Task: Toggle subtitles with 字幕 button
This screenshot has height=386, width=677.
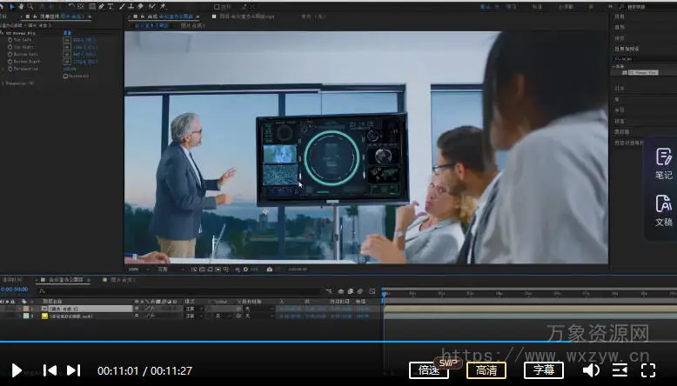Action: point(544,370)
